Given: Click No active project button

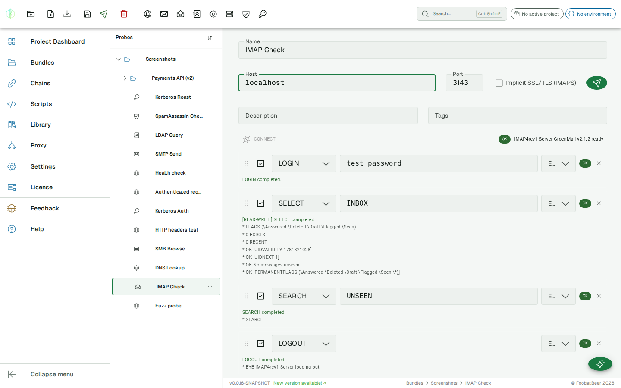Looking at the screenshot, I should pos(537,14).
